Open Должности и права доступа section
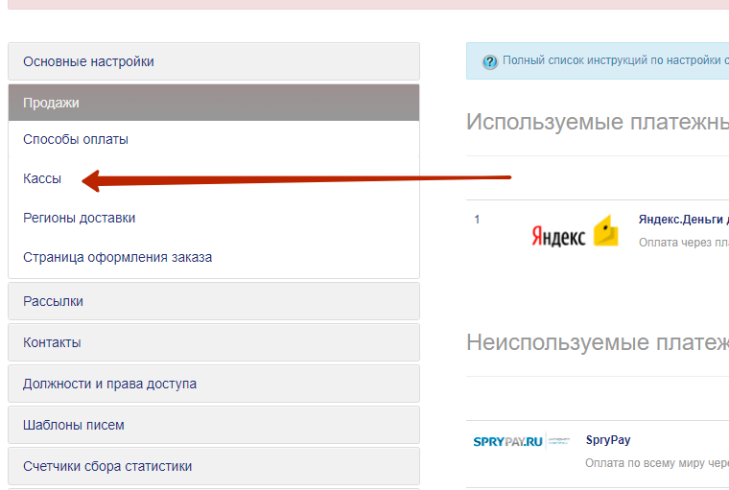Screen dimensions: 729x490 coord(213,384)
